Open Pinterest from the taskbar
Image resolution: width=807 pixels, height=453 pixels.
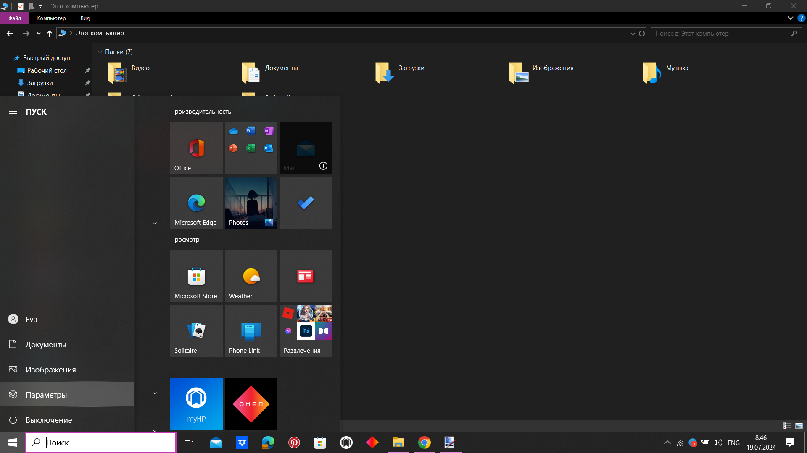click(294, 443)
